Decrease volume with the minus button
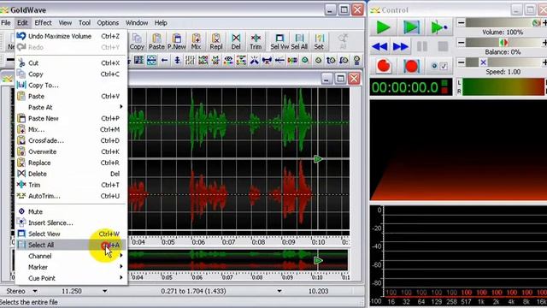 pos(461,23)
